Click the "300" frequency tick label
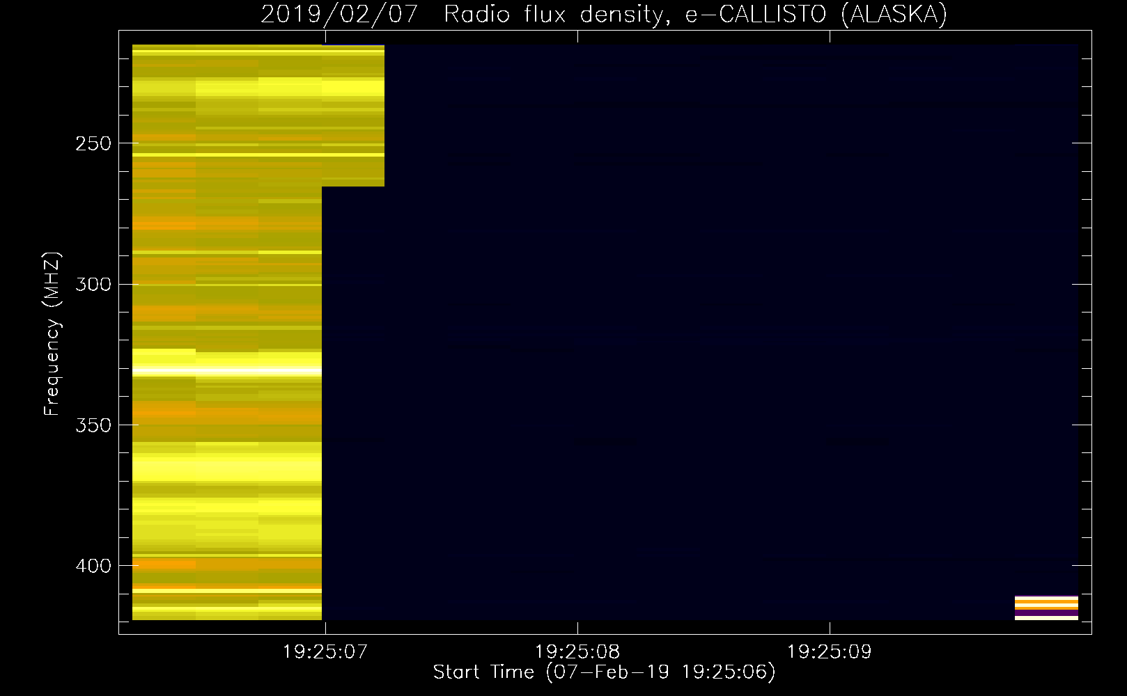Viewport: 1127px width, 696px height. coord(93,284)
